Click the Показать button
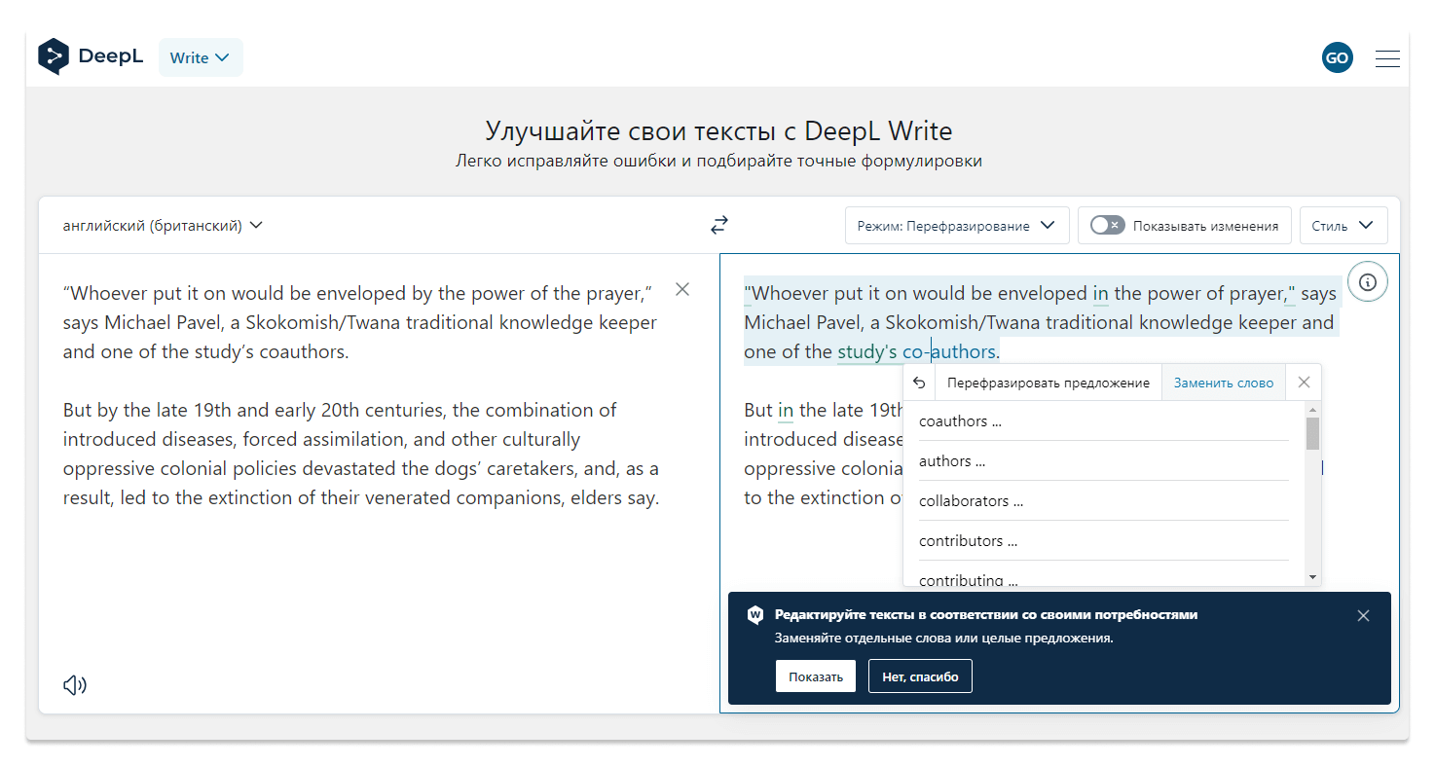The height and width of the screenshot is (767, 1435). [816, 676]
